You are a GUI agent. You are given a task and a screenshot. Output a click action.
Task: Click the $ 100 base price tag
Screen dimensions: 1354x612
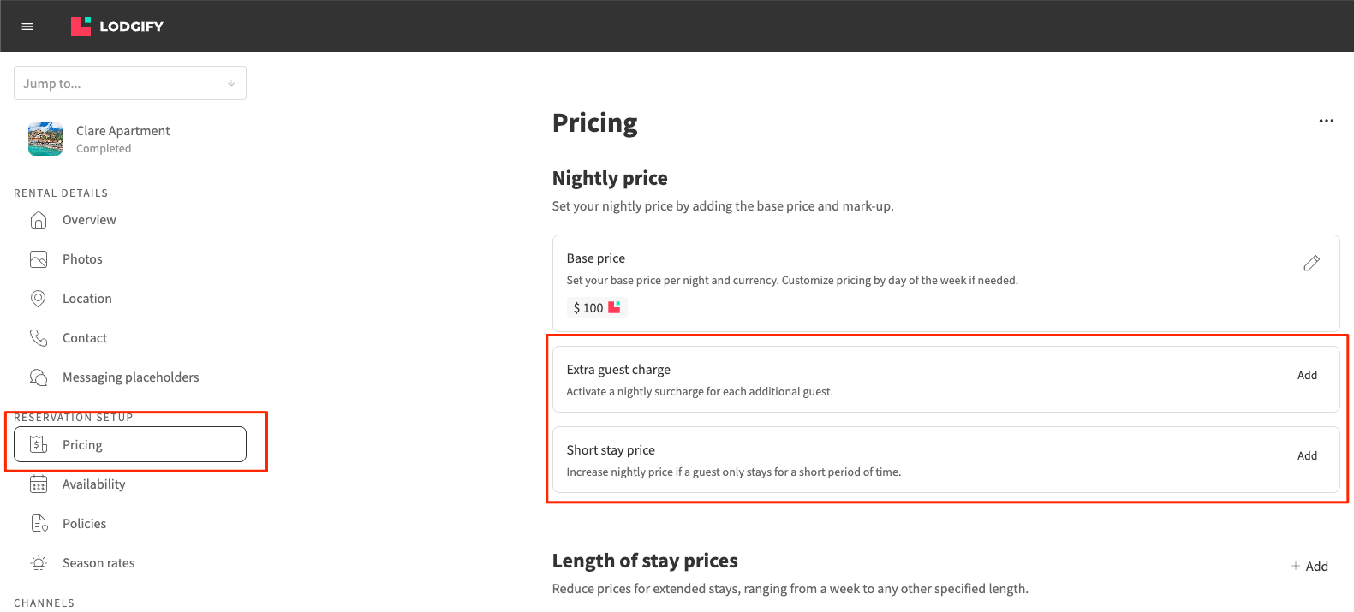click(x=596, y=308)
